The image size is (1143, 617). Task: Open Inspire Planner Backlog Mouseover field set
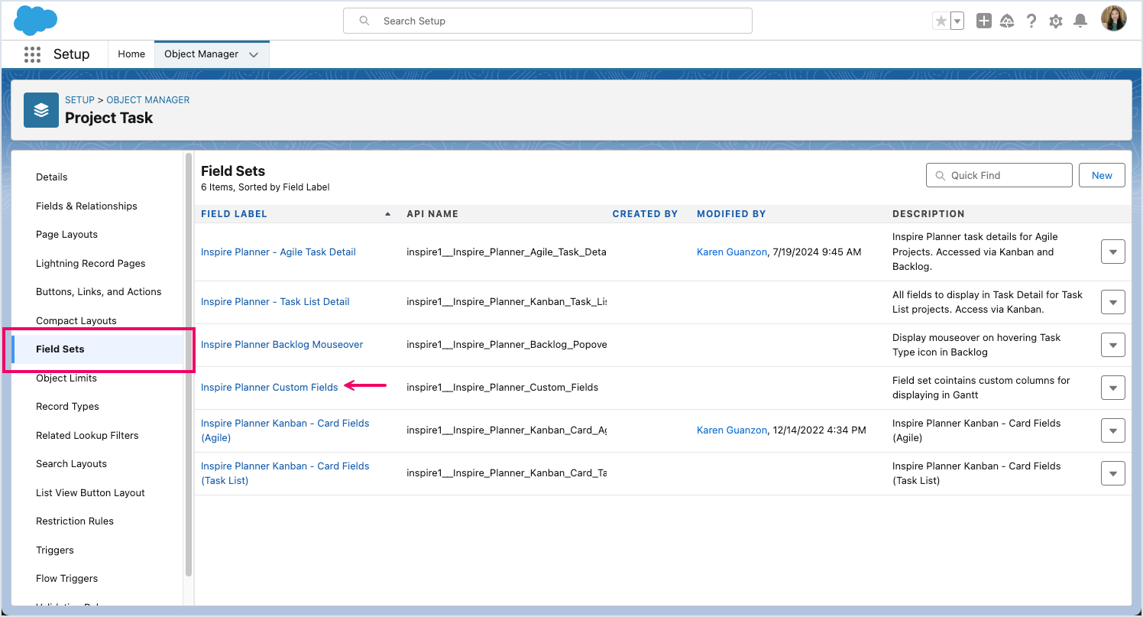point(282,344)
